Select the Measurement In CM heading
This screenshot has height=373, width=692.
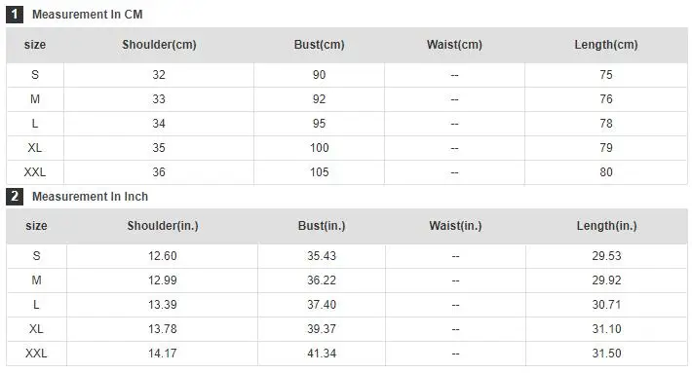[88, 15]
